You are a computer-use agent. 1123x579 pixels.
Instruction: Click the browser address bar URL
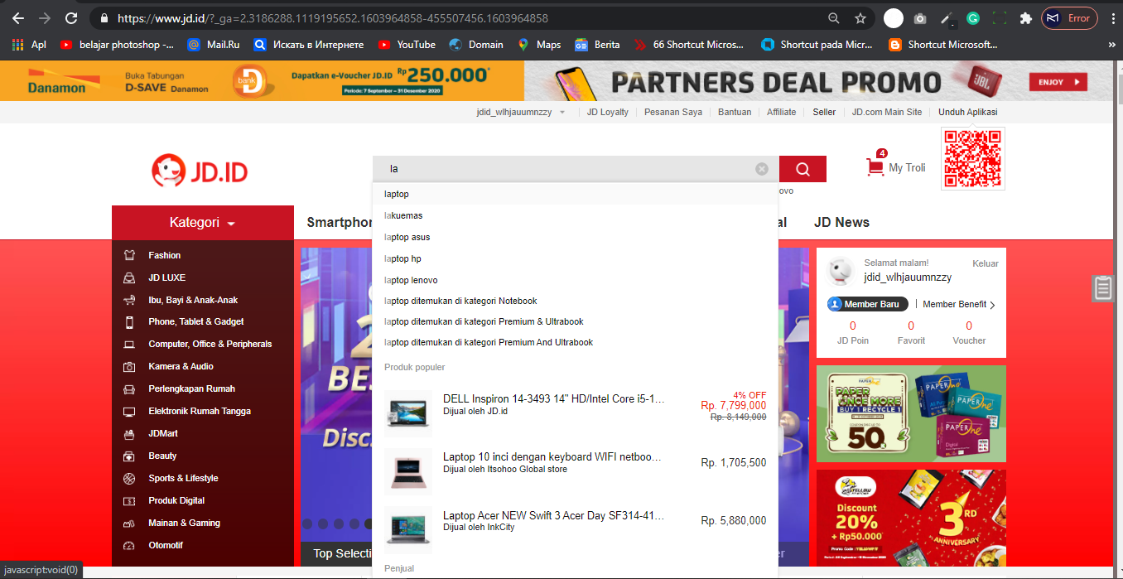tap(332, 18)
